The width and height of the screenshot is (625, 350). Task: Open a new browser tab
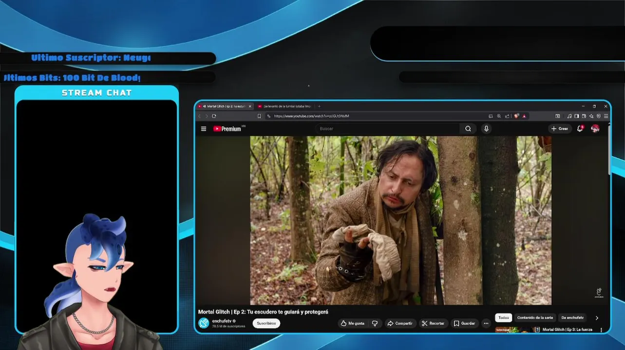pyautogui.click(x=319, y=106)
